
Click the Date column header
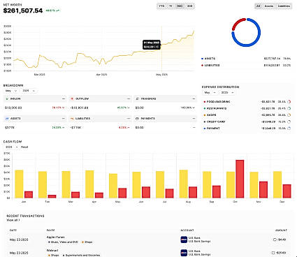pos(13,230)
